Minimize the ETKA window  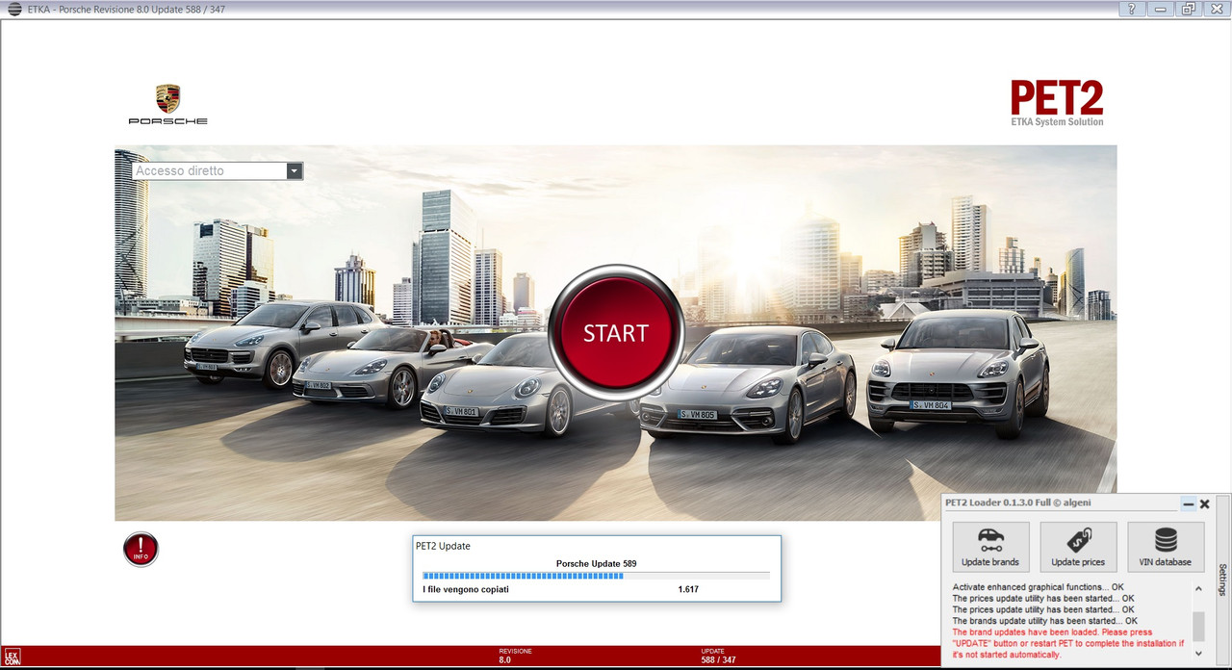point(1160,9)
